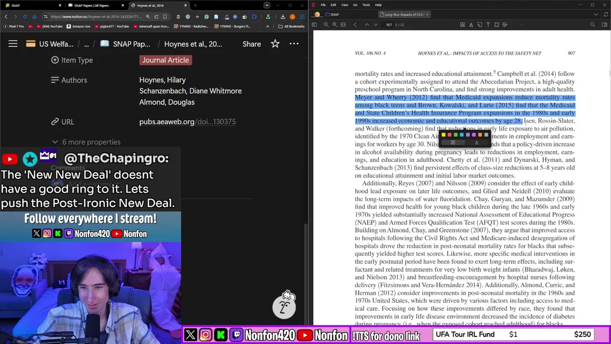Open find in document search
The width and height of the screenshot is (611, 344).
point(593,24)
